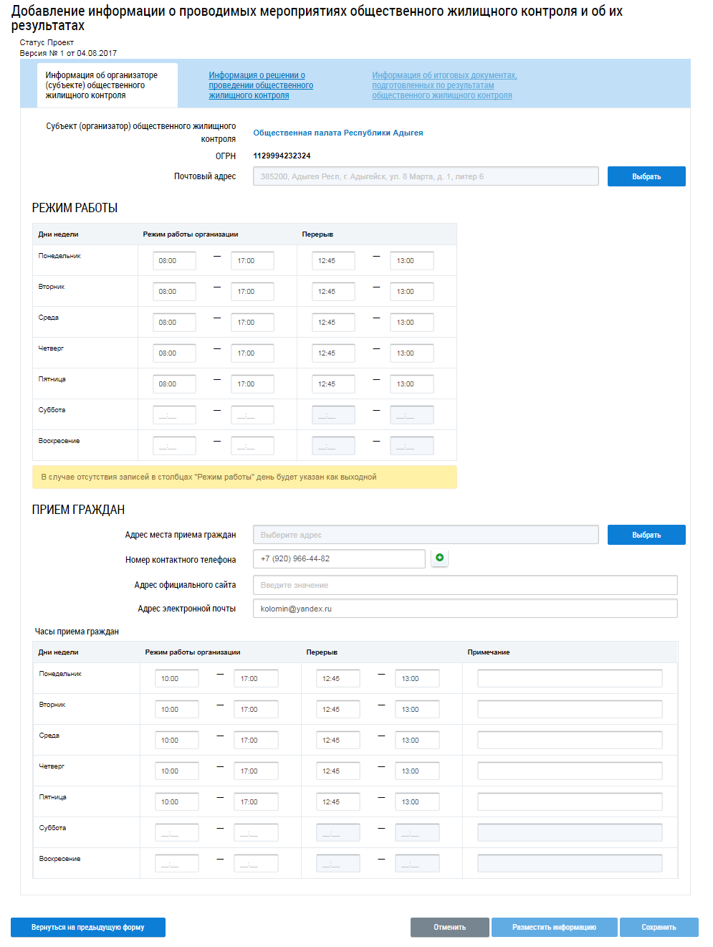
Task: Click Friday break end time in РЕЖИМ РАБОТЫ
Action: tap(411, 384)
